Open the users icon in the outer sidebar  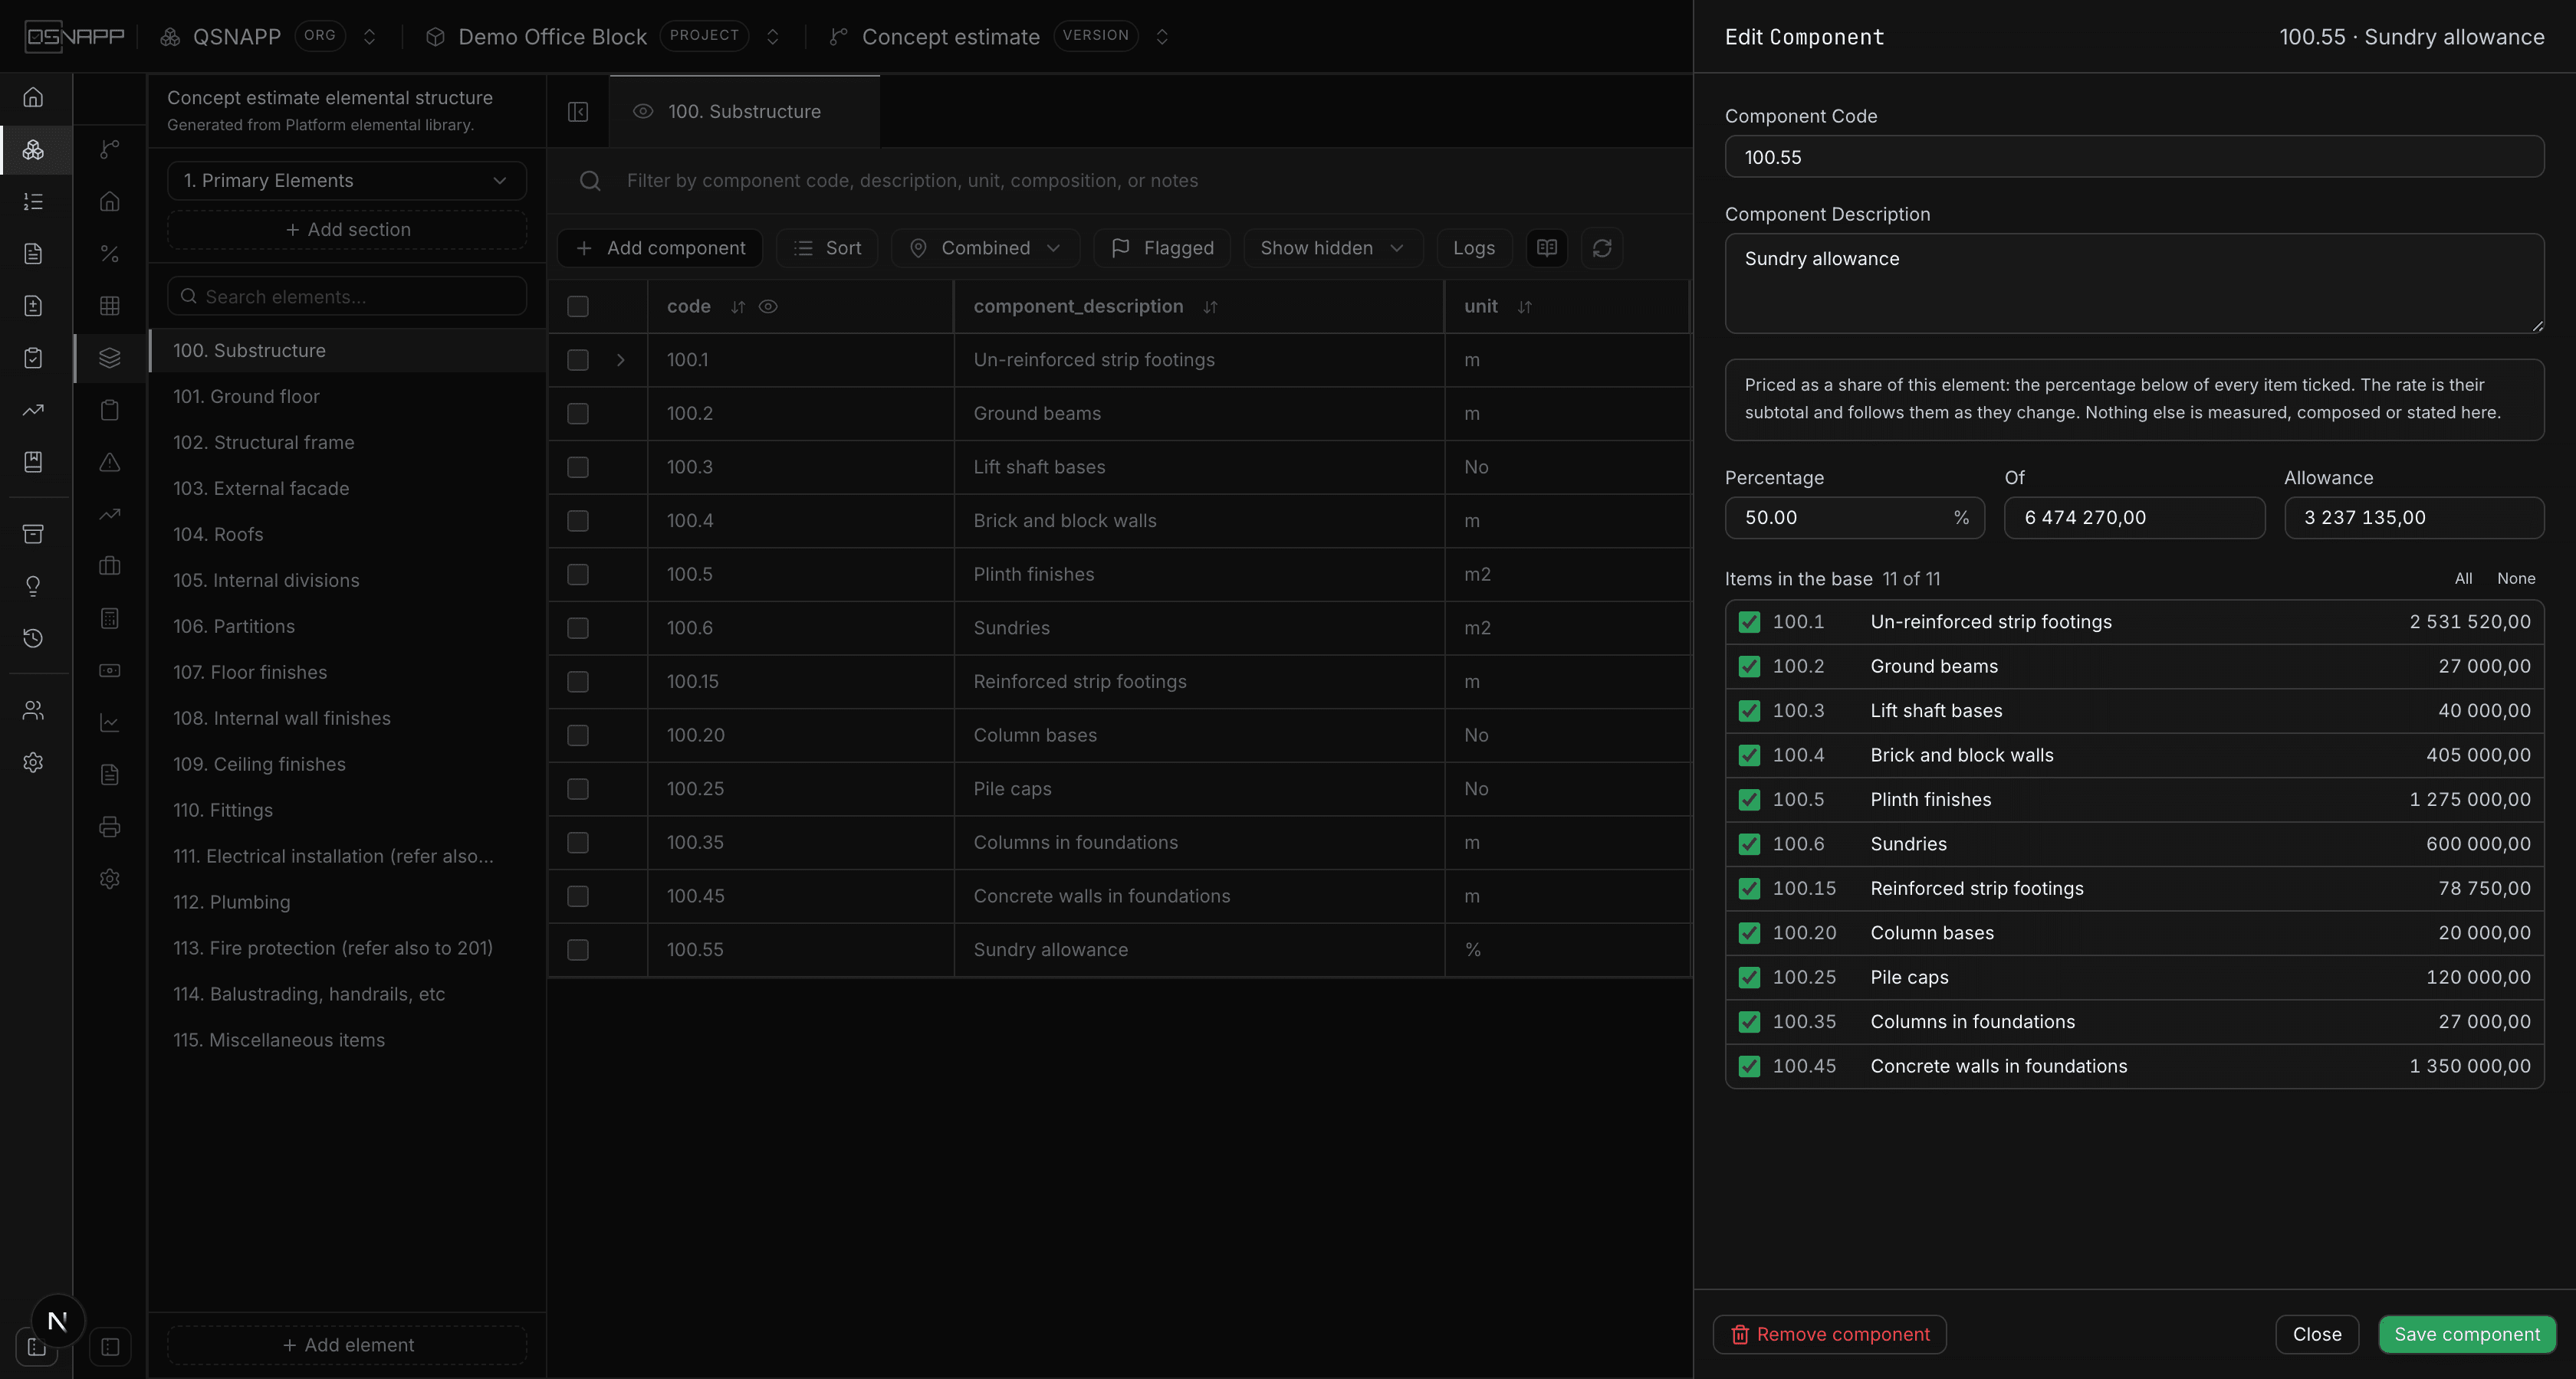[x=33, y=710]
